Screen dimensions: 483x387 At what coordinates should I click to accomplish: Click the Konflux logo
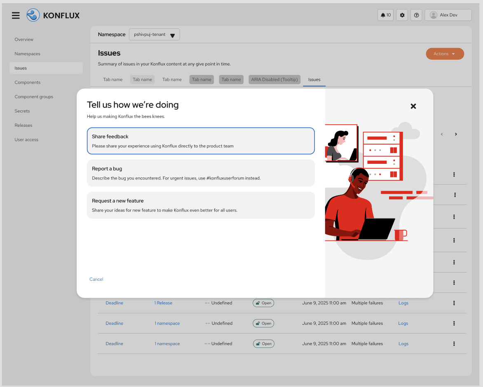pyautogui.click(x=53, y=15)
